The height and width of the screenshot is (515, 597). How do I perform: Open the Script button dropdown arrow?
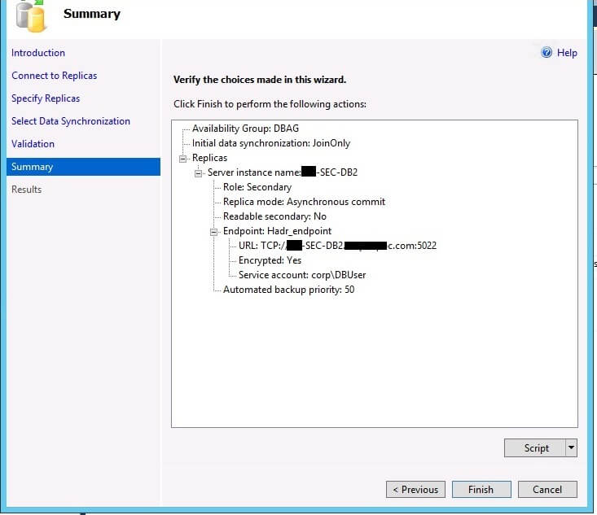571,447
